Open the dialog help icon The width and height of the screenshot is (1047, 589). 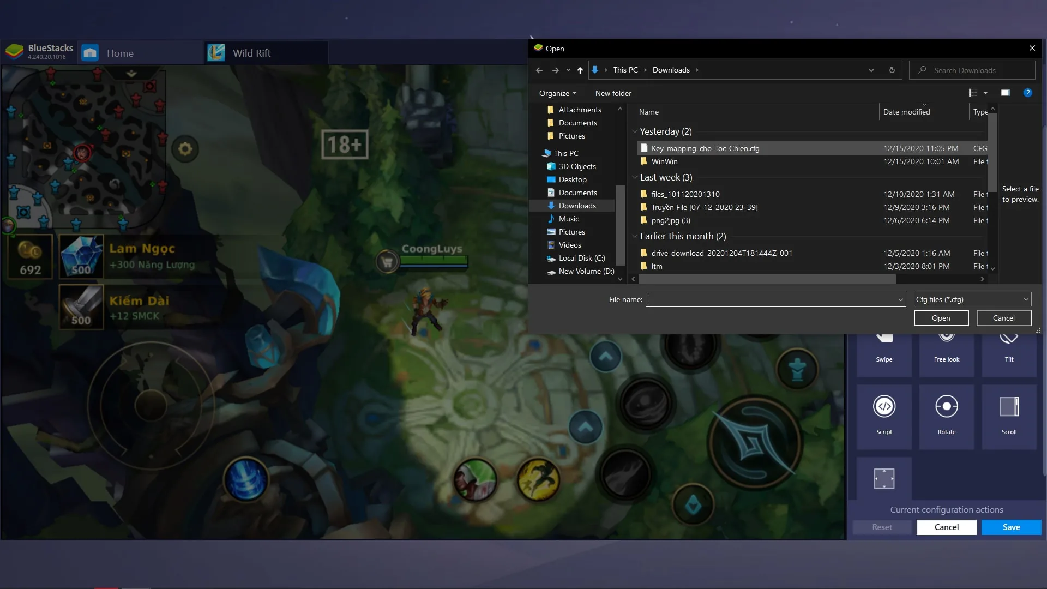(x=1027, y=93)
